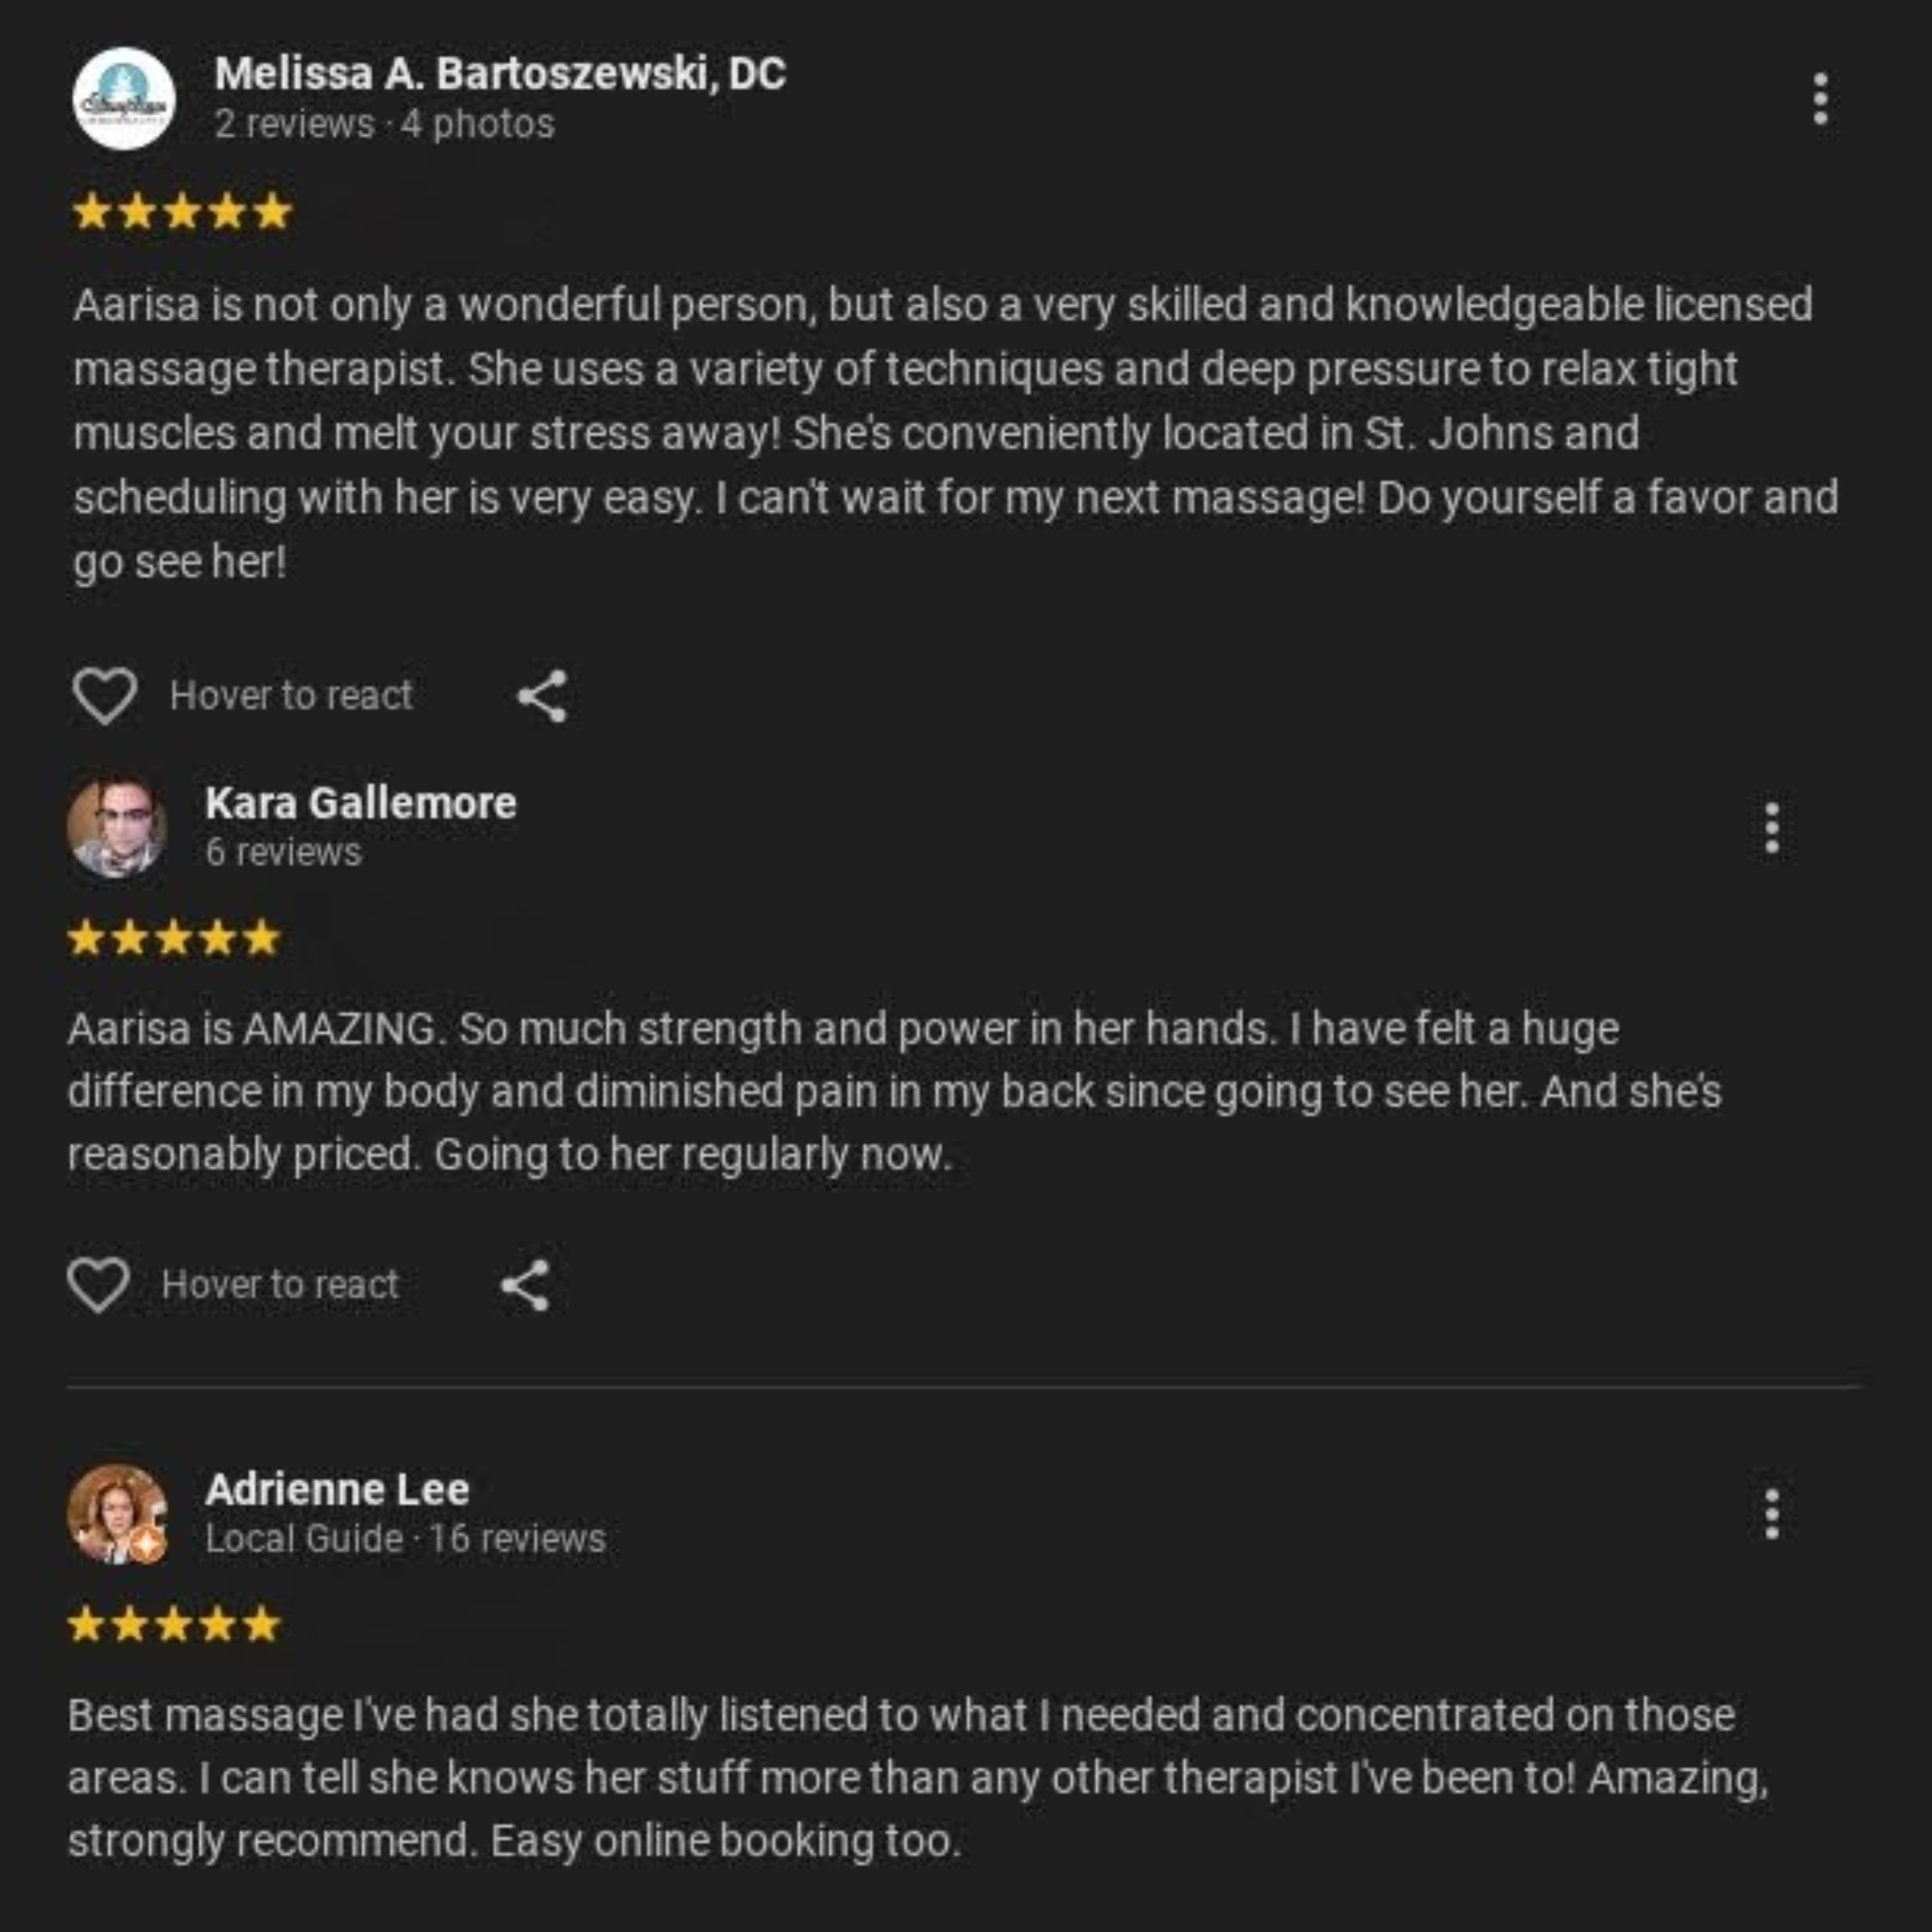Screen dimensions: 1932x1932
Task: Click "Local Guide · 16 reviews" under Adrienne
Action: 405,1538
